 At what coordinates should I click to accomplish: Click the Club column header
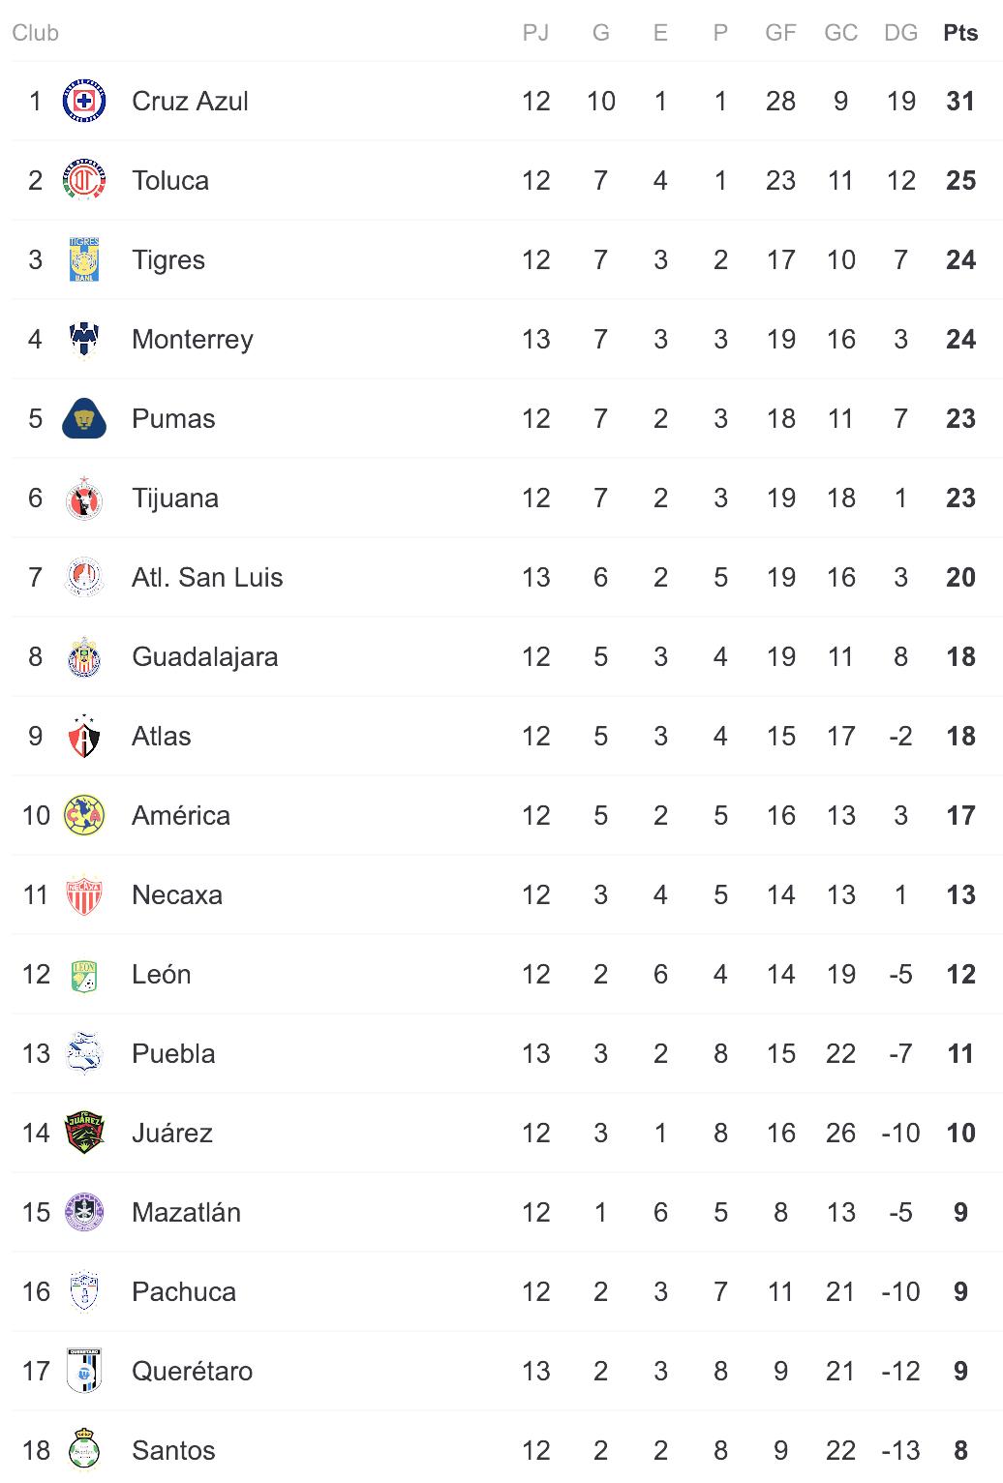[x=36, y=33]
